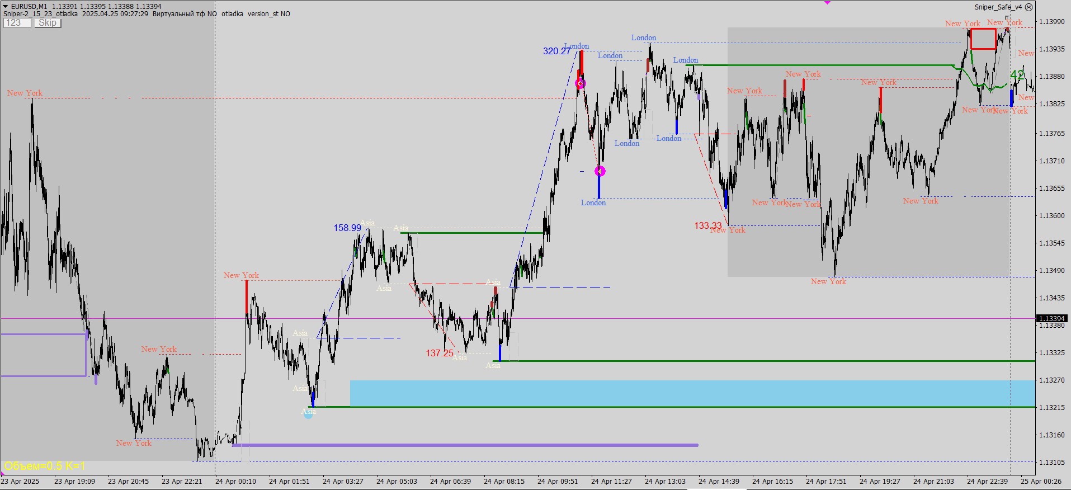
Task: Click the light blue circle under the Asia low
Action: tap(308, 414)
